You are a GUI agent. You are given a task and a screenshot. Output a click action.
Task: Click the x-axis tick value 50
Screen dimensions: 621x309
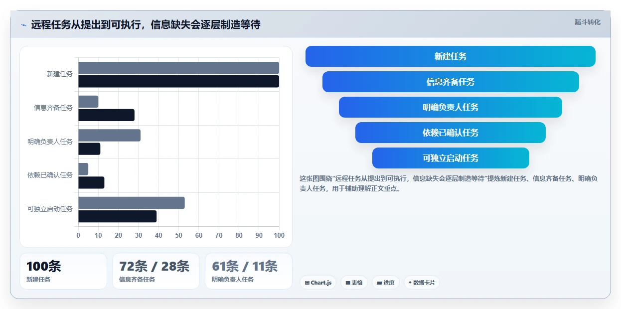tap(178, 235)
